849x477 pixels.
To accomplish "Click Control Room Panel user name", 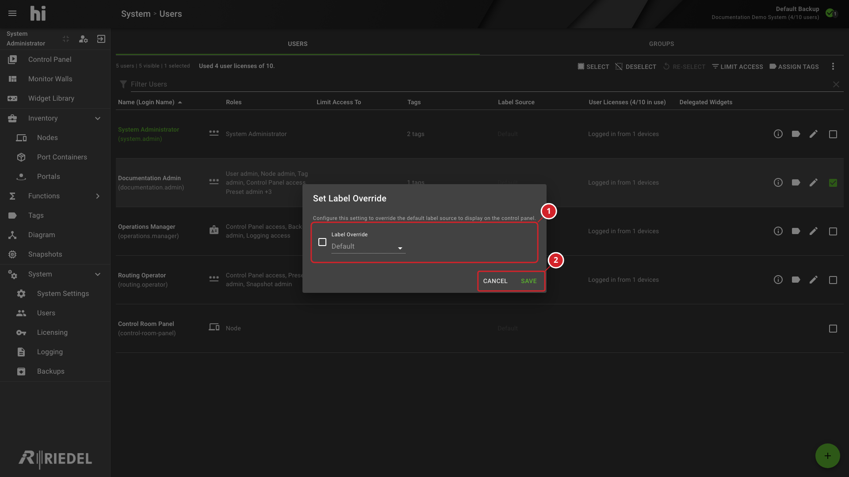I will (146, 324).
